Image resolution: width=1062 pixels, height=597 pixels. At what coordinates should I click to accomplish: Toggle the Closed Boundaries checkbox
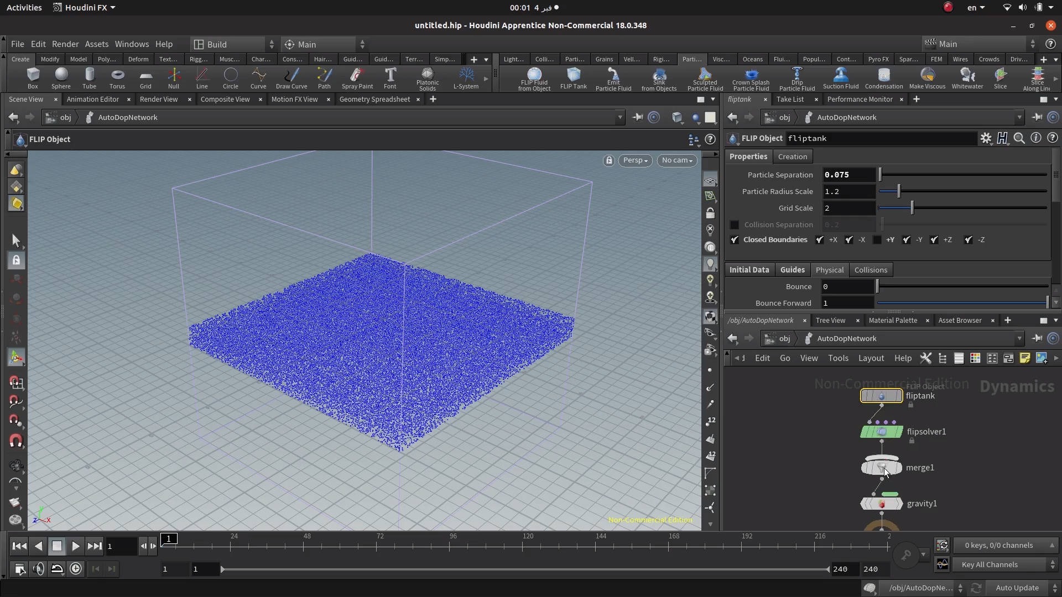point(735,240)
